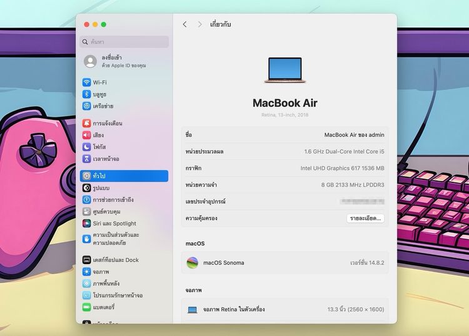The width and height of the screenshot is (469, 336).
Task: Click the หน่วยประมวลผล row label
Action: pyautogui.click(x=204, y=152)
